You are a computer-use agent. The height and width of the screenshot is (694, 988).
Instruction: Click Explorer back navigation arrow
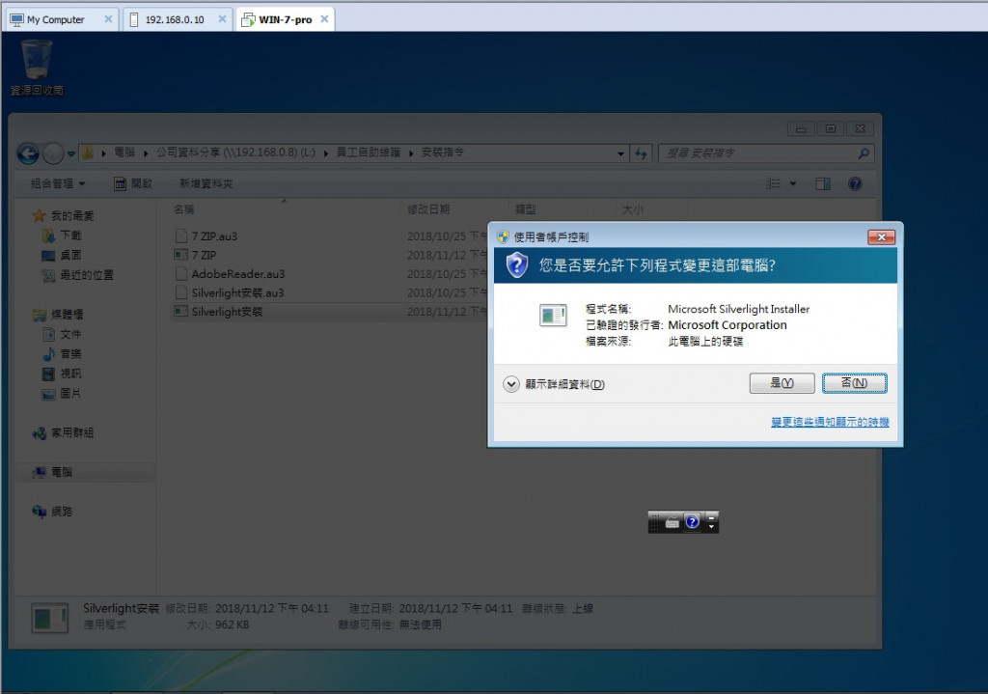(28, 153)
